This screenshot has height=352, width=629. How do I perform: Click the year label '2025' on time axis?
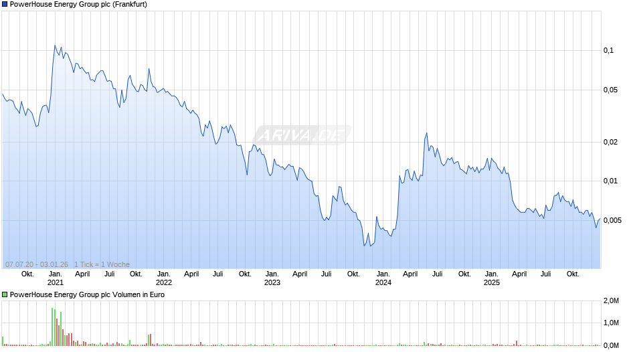pyautogui.click(x=491, y=282)
